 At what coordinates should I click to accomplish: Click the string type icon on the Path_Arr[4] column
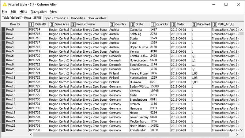tap(215, 24)
